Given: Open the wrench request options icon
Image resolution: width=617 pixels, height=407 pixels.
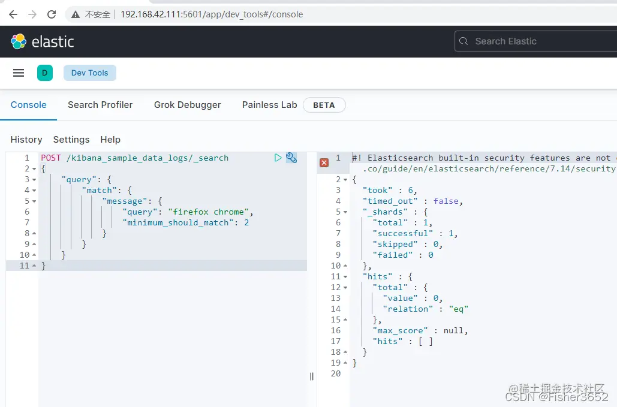Looking at the screenshot, I should pos(291,158).
